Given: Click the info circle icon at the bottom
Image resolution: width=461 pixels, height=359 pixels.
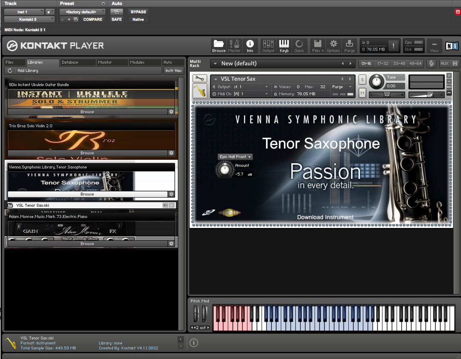Looking at the screenshot, I should 194,342.
